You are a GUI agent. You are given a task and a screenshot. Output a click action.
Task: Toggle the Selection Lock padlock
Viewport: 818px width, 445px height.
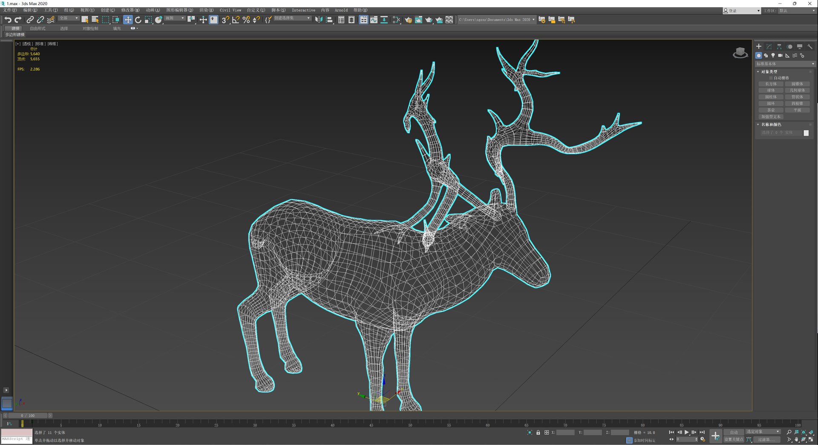[538, 433]
